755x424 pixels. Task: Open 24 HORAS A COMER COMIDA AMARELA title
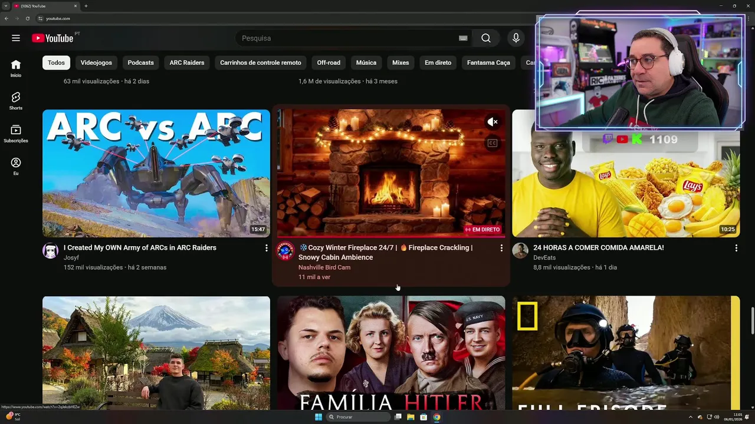pos(599,248)
